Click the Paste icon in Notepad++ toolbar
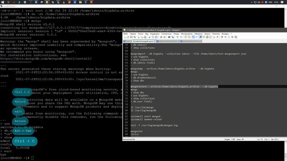 (x=157, y=37)
